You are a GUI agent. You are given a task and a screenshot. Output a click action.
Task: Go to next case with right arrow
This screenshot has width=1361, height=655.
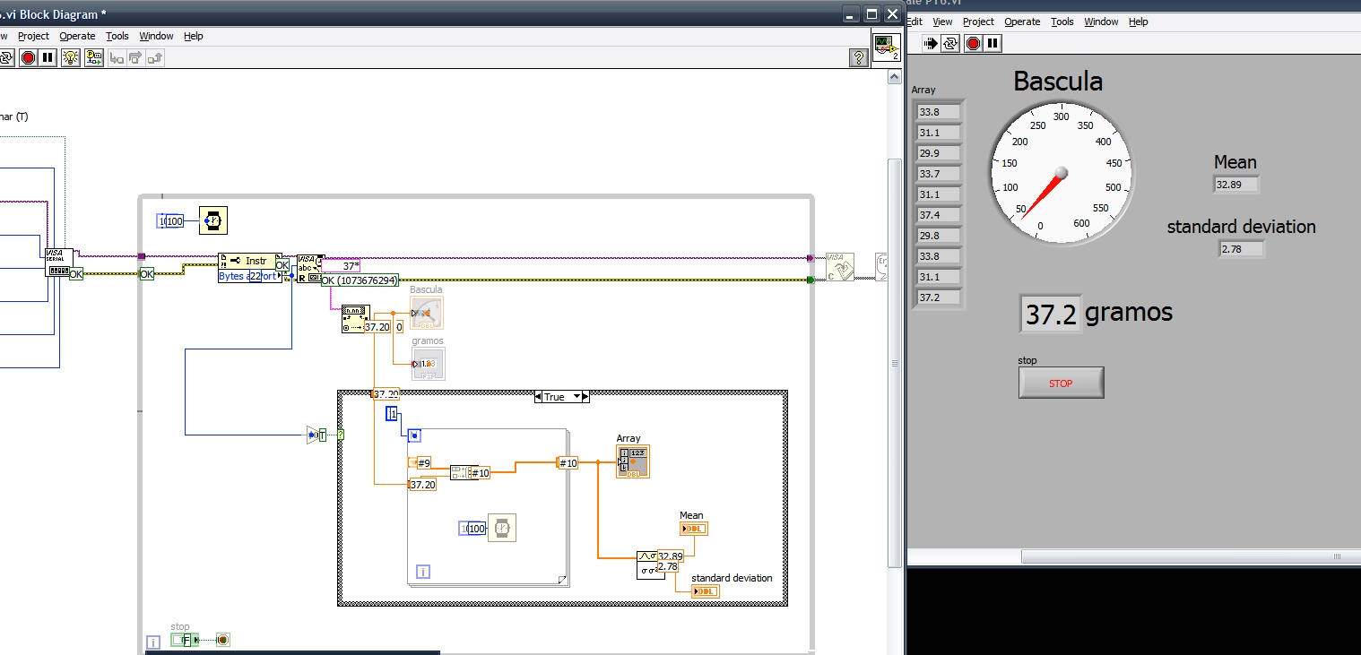pyautogui.click(x=585, y=397)
